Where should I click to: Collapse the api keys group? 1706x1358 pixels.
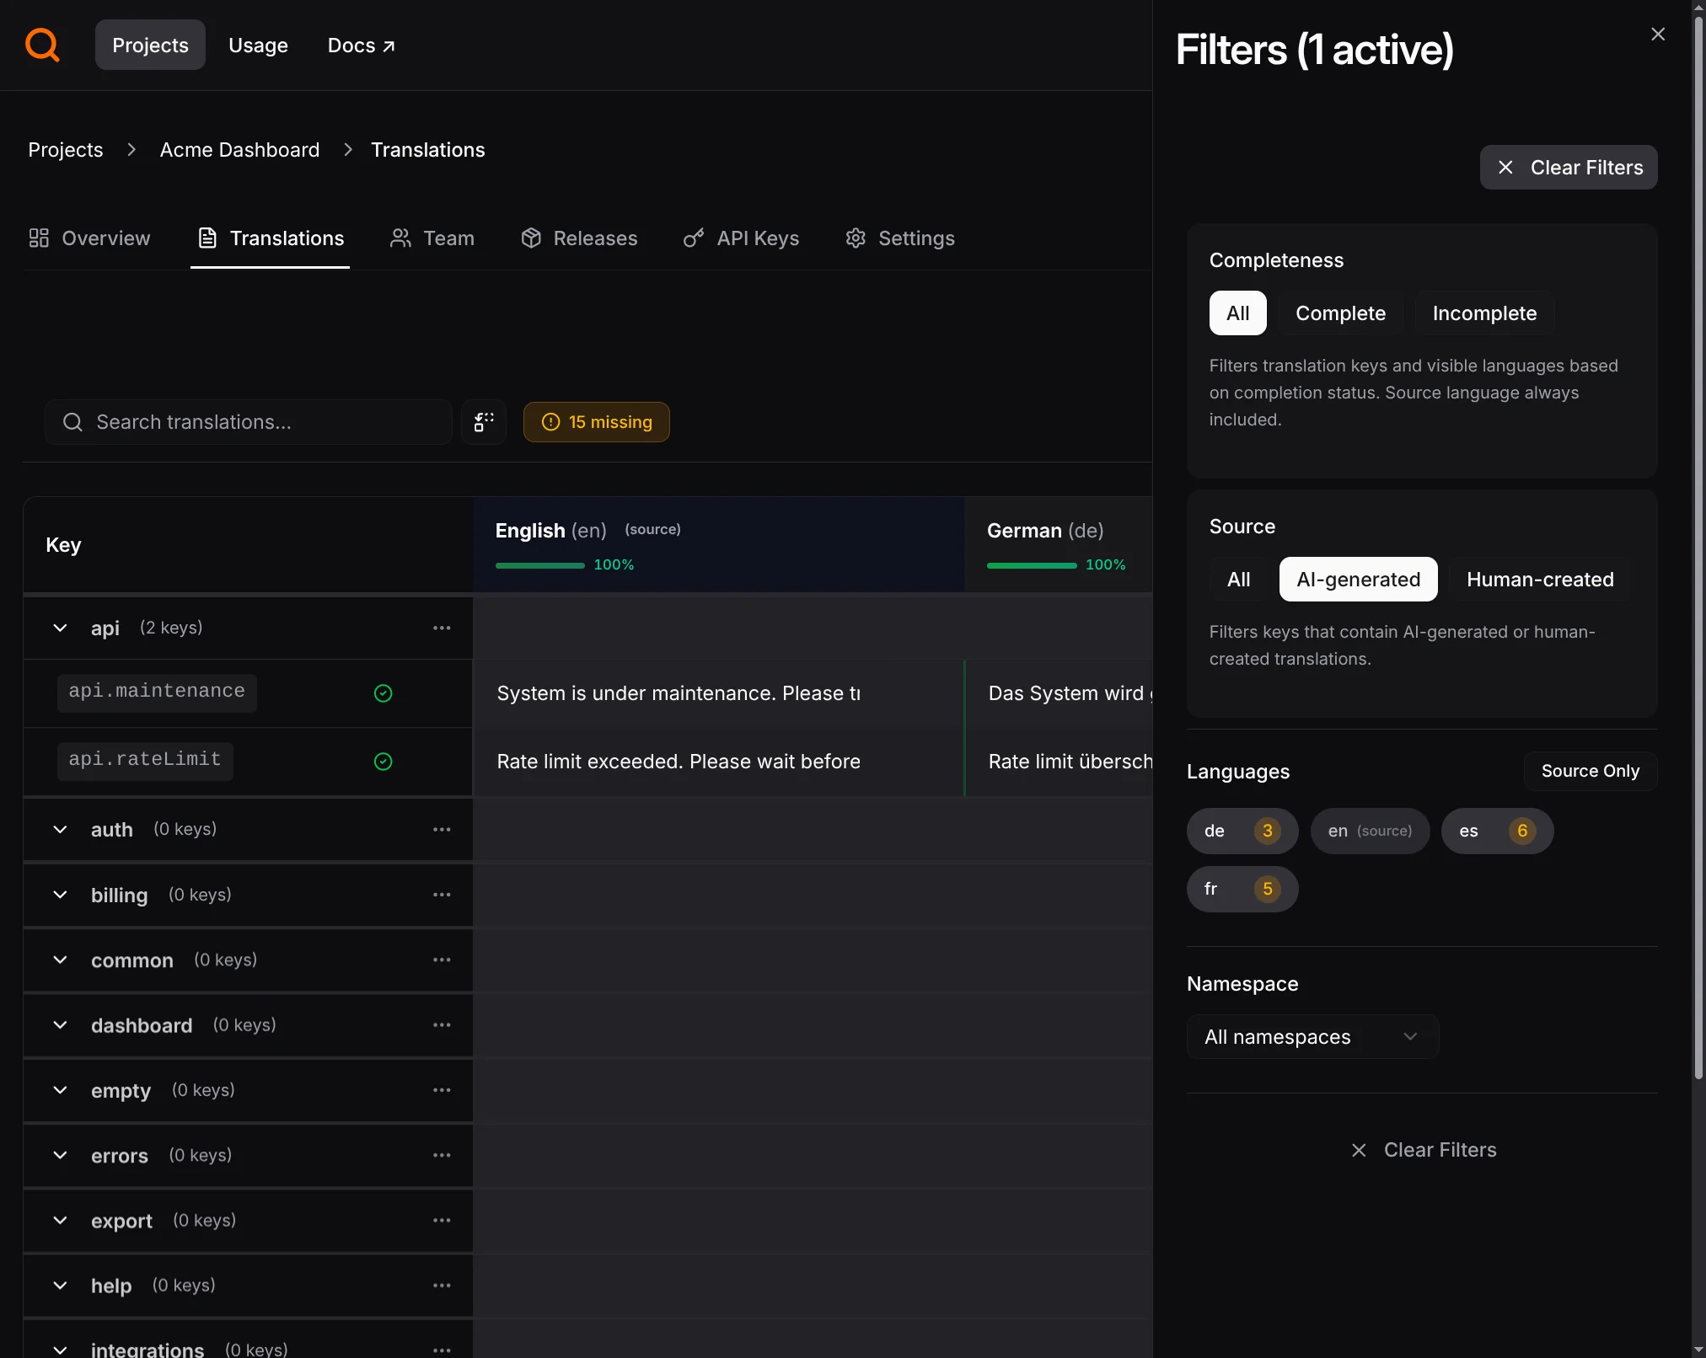click(x=59, y=628)
